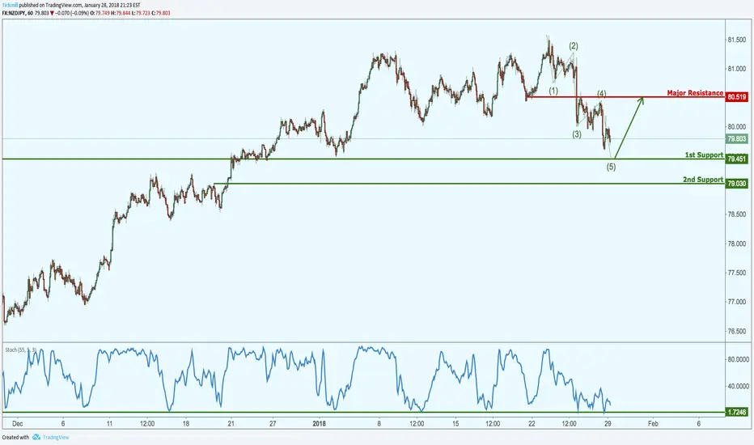Click the 78.500 price axis label
This screenshot has height=445, width=754.
pos(736,214)
